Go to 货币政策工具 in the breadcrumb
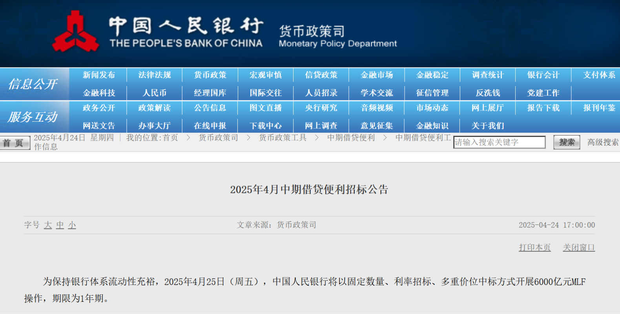This screenshot has width=620, height=314. pyautogui.click(x=283, y=138)
